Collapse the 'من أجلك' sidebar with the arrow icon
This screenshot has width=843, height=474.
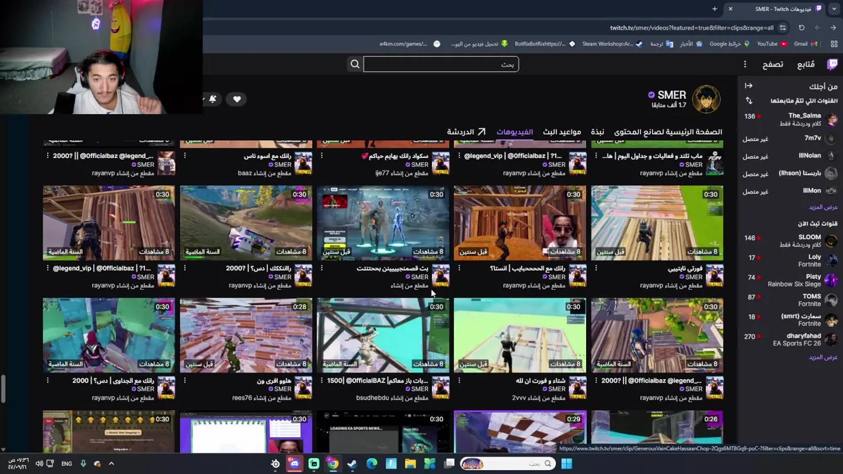[x=749, y=86]
